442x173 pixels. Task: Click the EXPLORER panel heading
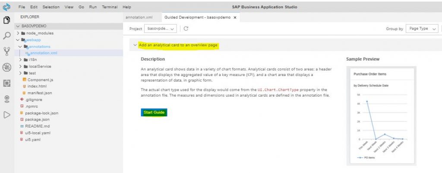[x=30, y=17]
